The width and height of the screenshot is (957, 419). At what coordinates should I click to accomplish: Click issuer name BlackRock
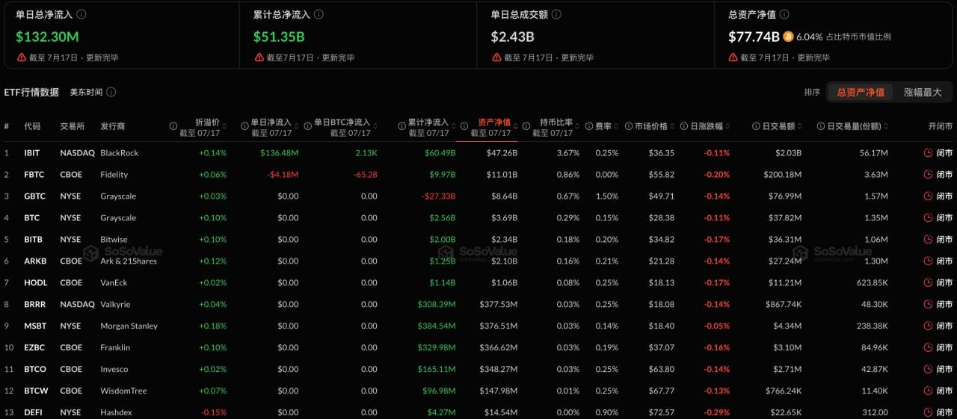120,152
